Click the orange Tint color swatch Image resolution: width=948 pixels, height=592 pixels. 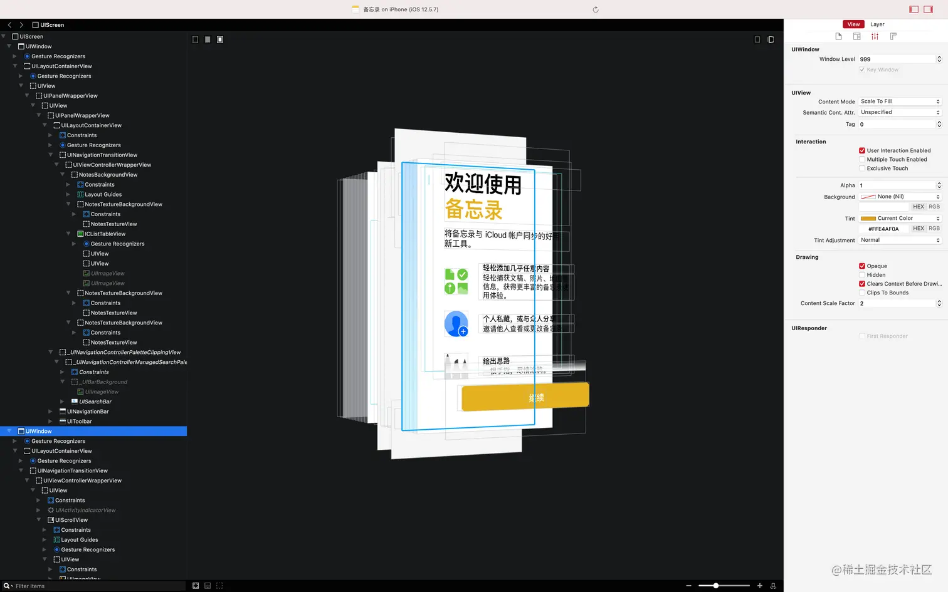868,218
